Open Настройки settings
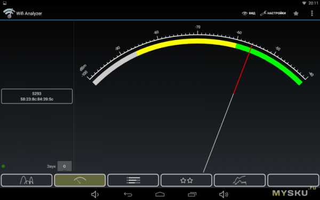The height and width of the screenshot is (200, 320). pyautogui.click(x=273, y=13)
